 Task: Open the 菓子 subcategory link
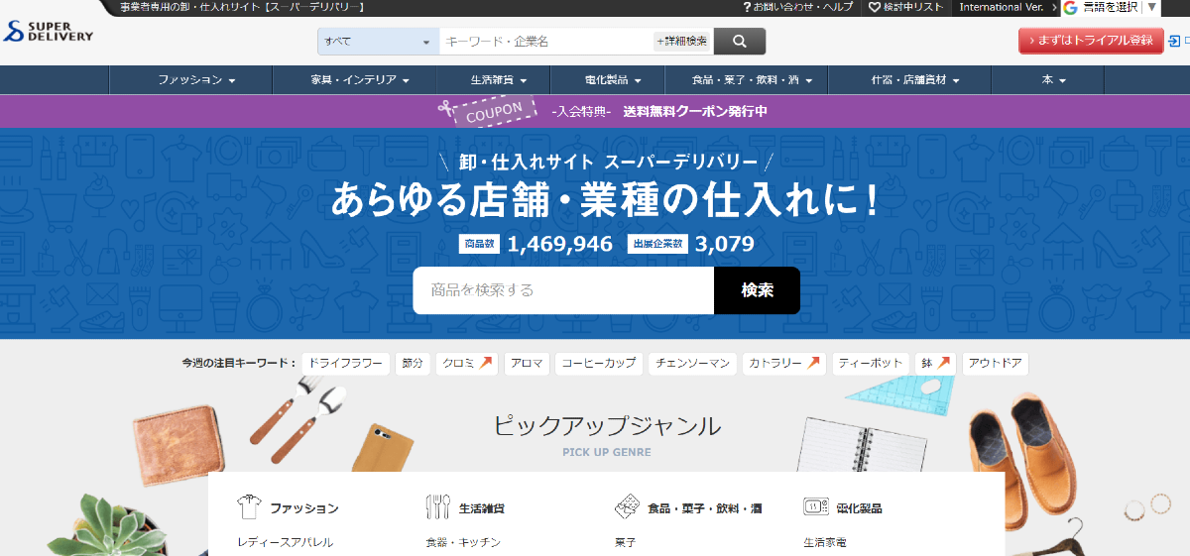[x=625, y=542]
